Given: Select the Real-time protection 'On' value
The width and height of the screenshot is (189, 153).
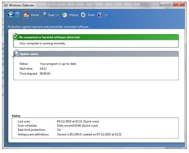Looking at the screenshot, I should (x=59, y=130).
